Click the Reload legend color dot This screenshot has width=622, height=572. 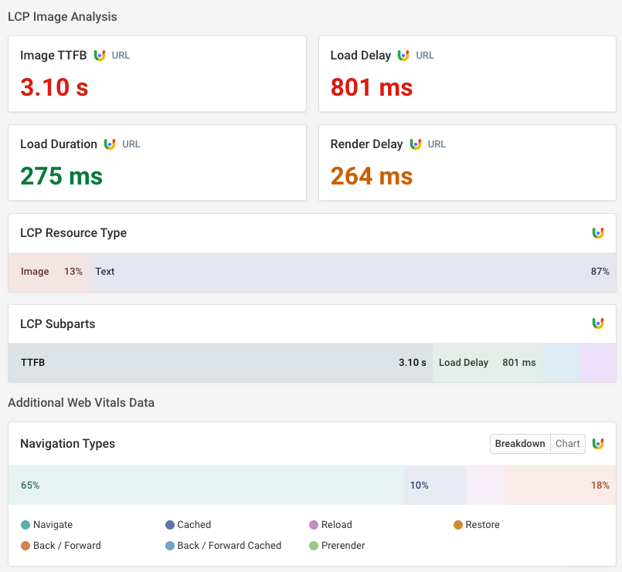[x=314, y=524]
